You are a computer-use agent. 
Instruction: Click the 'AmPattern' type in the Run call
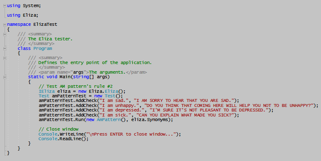[109, 120]
